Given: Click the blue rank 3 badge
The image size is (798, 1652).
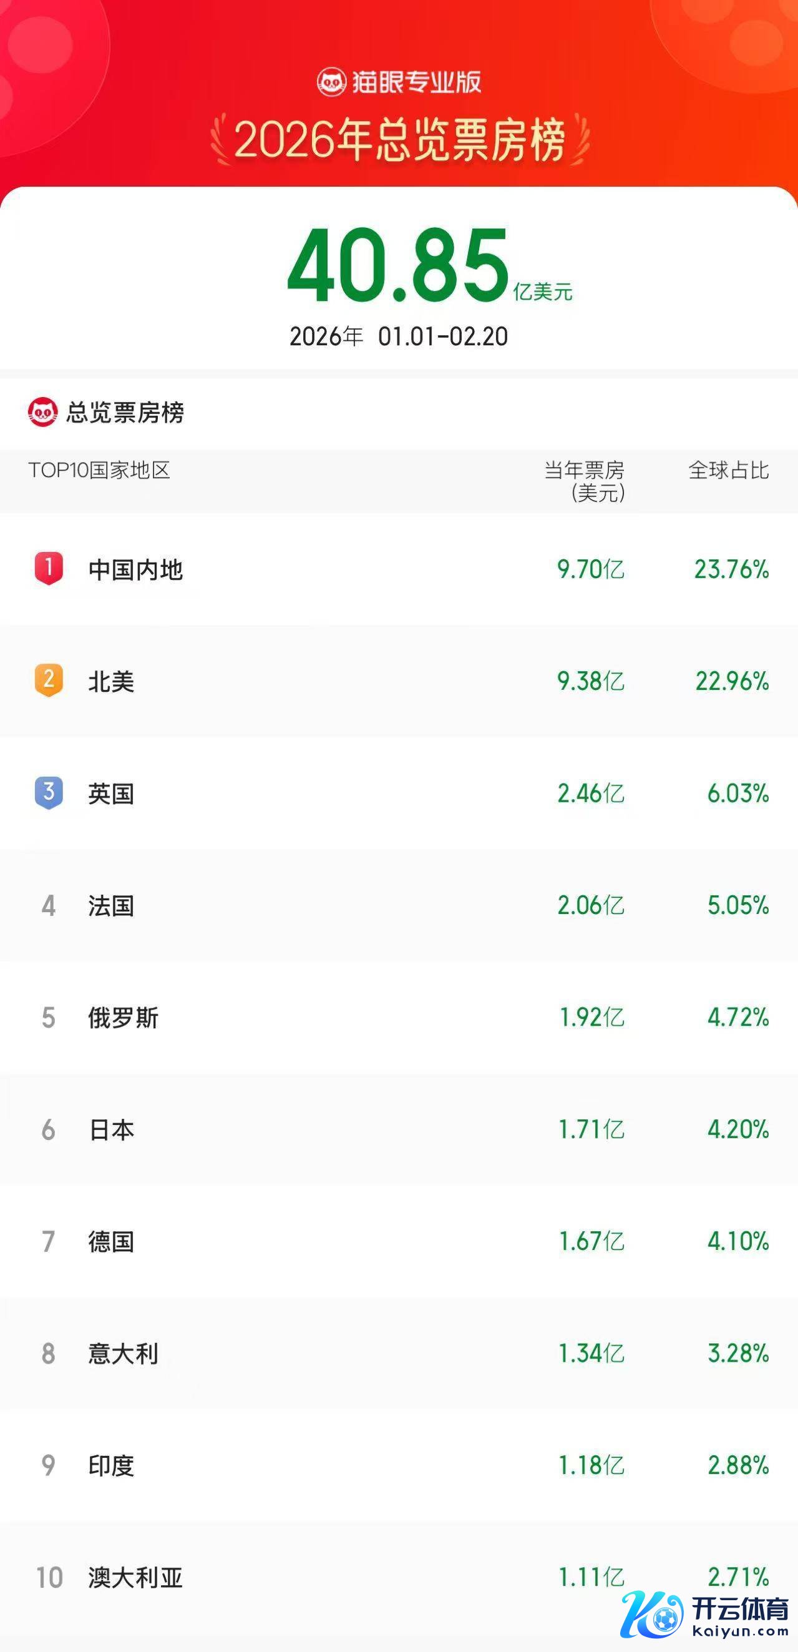Looking at the screenshot, I should [49, 793].
